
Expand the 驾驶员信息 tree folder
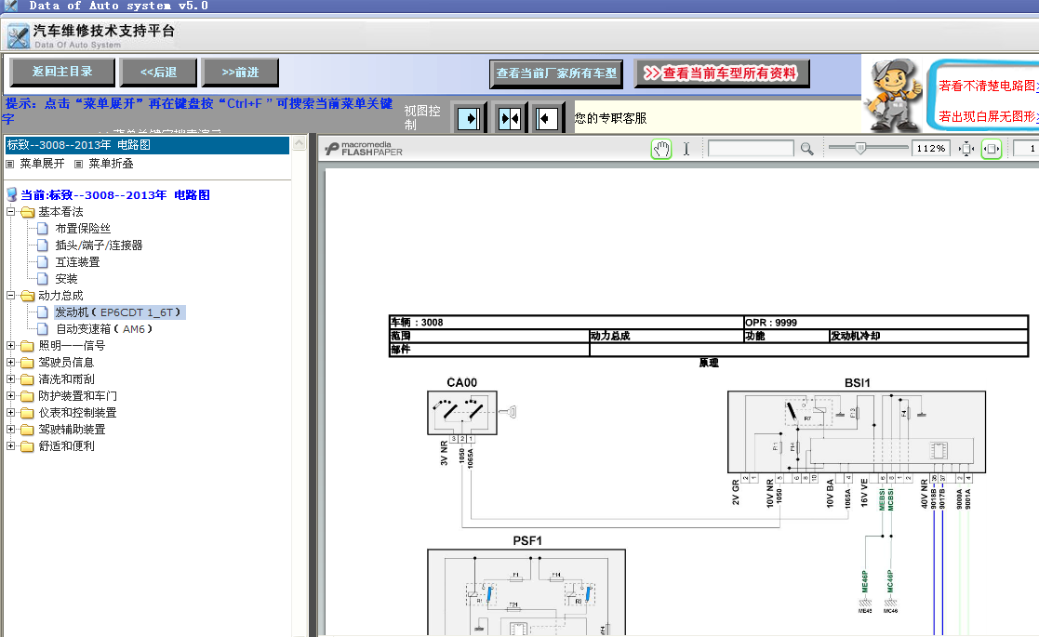pos(10,362)
